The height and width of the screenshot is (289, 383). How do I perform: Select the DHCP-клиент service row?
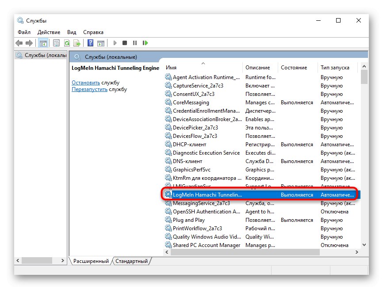pos(189,144)
